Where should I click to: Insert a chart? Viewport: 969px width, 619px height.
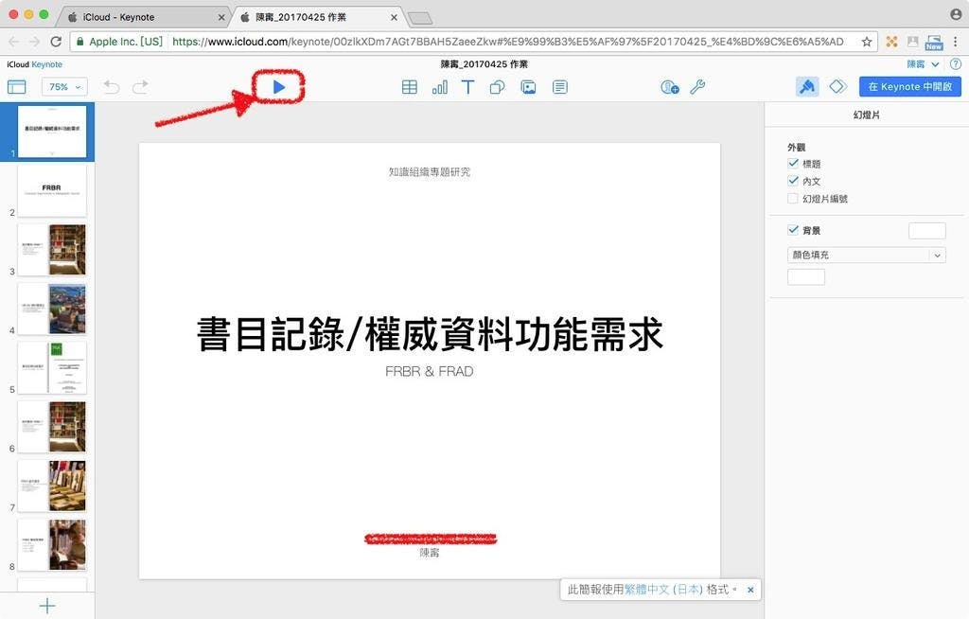[x=439, y=87]
